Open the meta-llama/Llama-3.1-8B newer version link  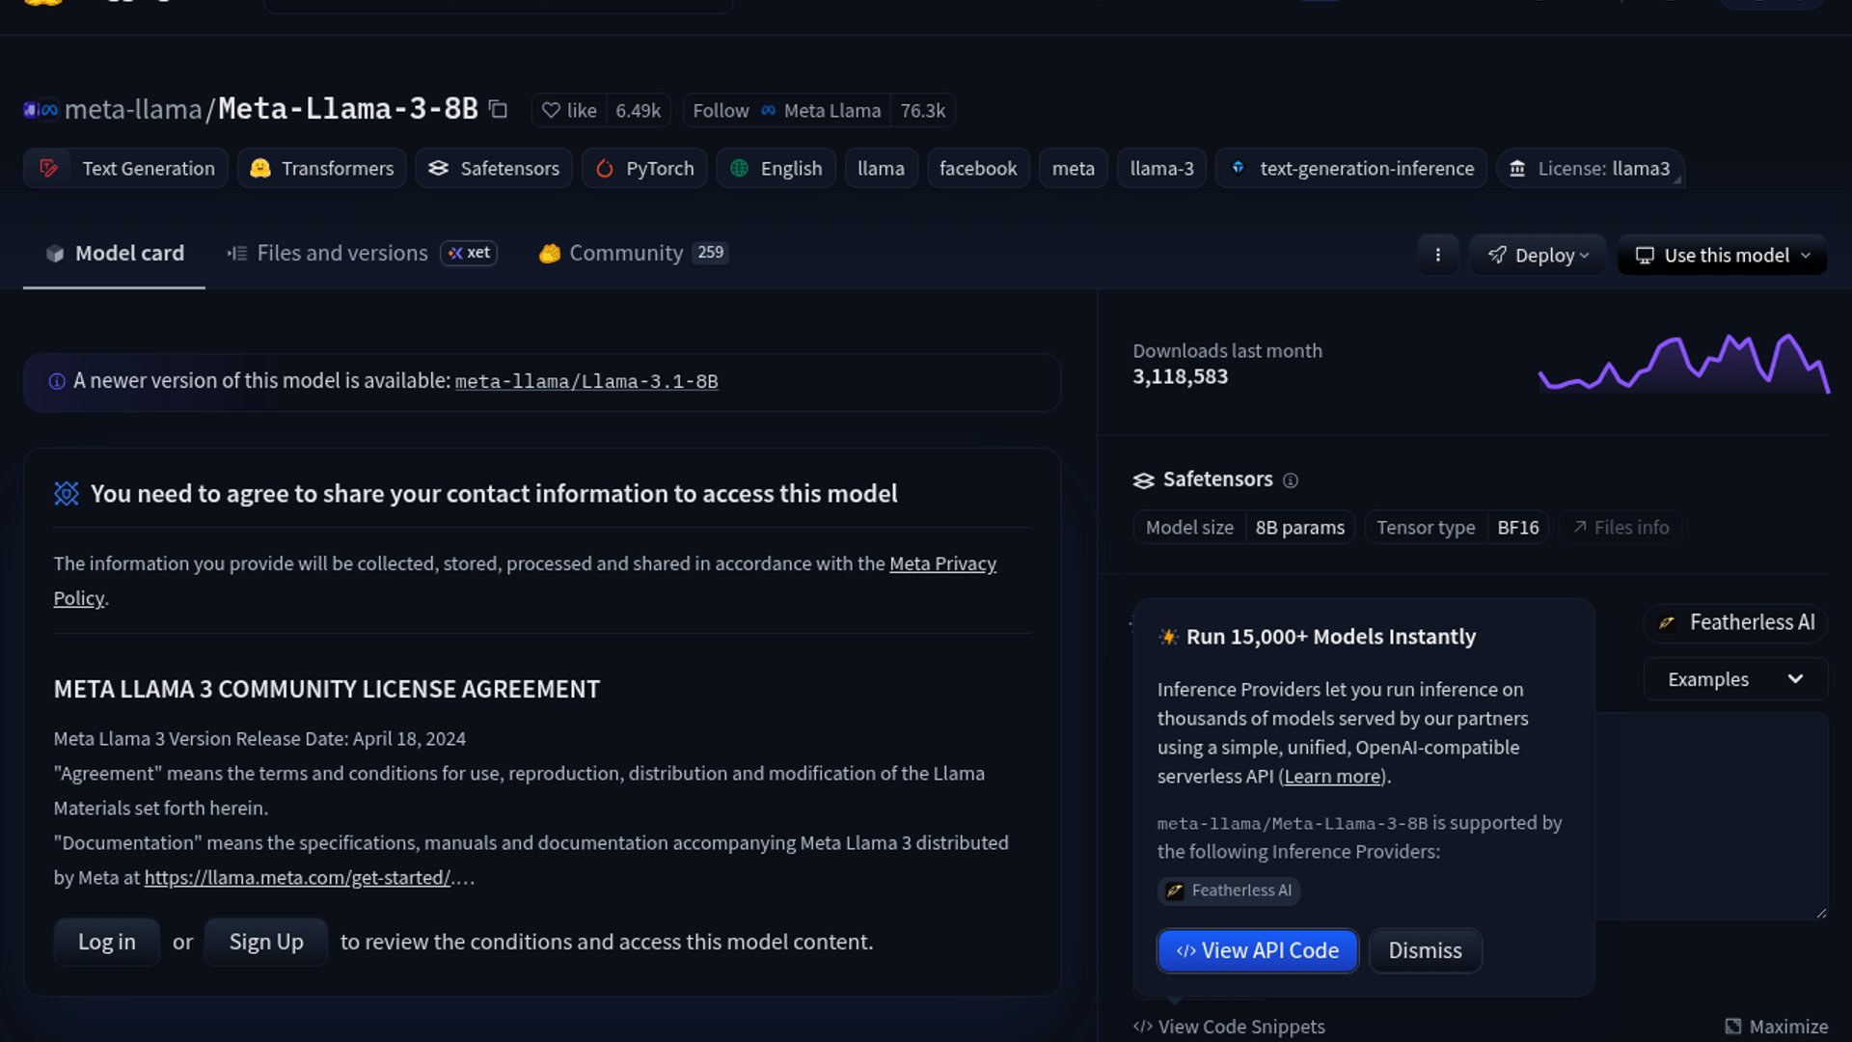[586, 382]
